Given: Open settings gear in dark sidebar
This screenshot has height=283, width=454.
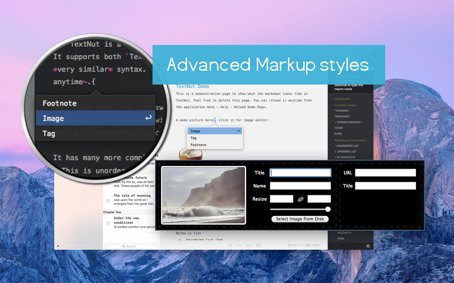Looking at the screenshot, I should click(368, 246).
